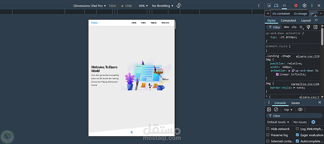Click the red error count badge

(x=296, y=6)
